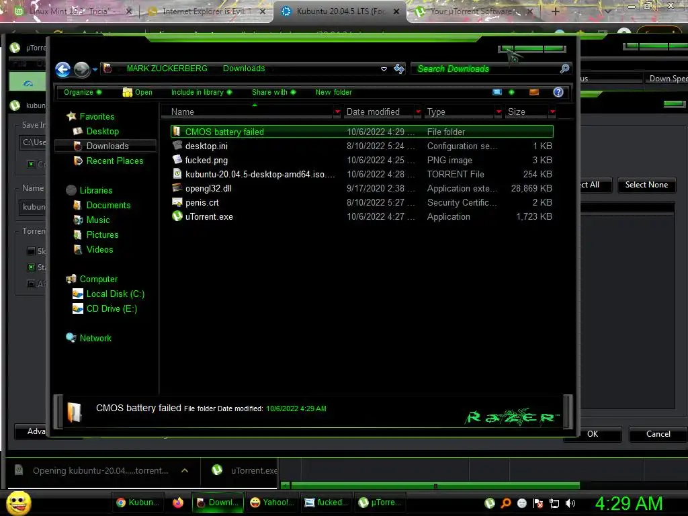Click the uTorrent tray icon
This screenshot has height=516, width=688.
point(490,503)
